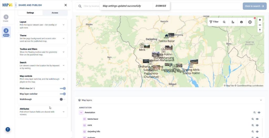Click the MAPOG logo

7,5
